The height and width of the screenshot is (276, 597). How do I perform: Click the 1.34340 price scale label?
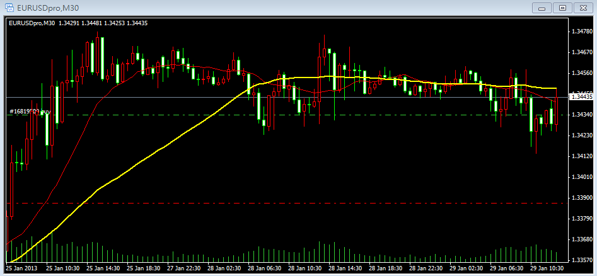tap(581, 115)
